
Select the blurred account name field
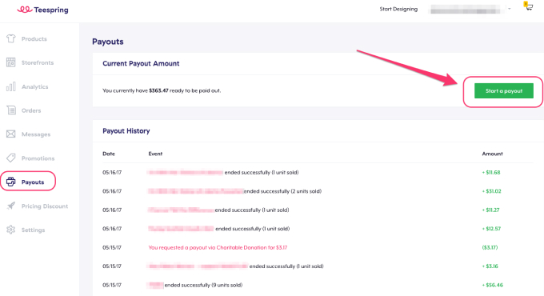tap(467, 10)
